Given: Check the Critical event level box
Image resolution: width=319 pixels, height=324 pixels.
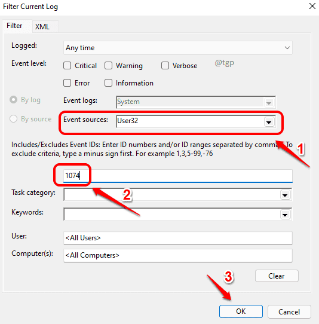Looking at the screenshot, I should 68,66.
